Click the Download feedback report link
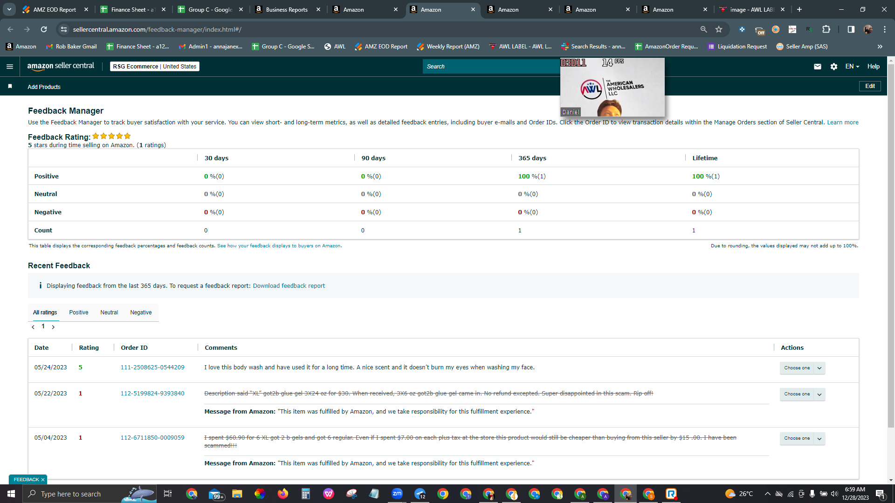895x503 pixels. (289, 286)
